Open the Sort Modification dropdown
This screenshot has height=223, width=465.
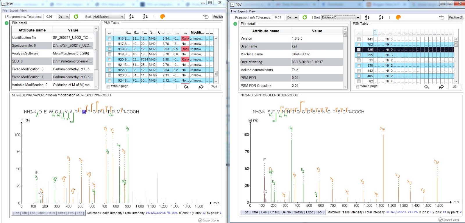(x=122, y=17)
